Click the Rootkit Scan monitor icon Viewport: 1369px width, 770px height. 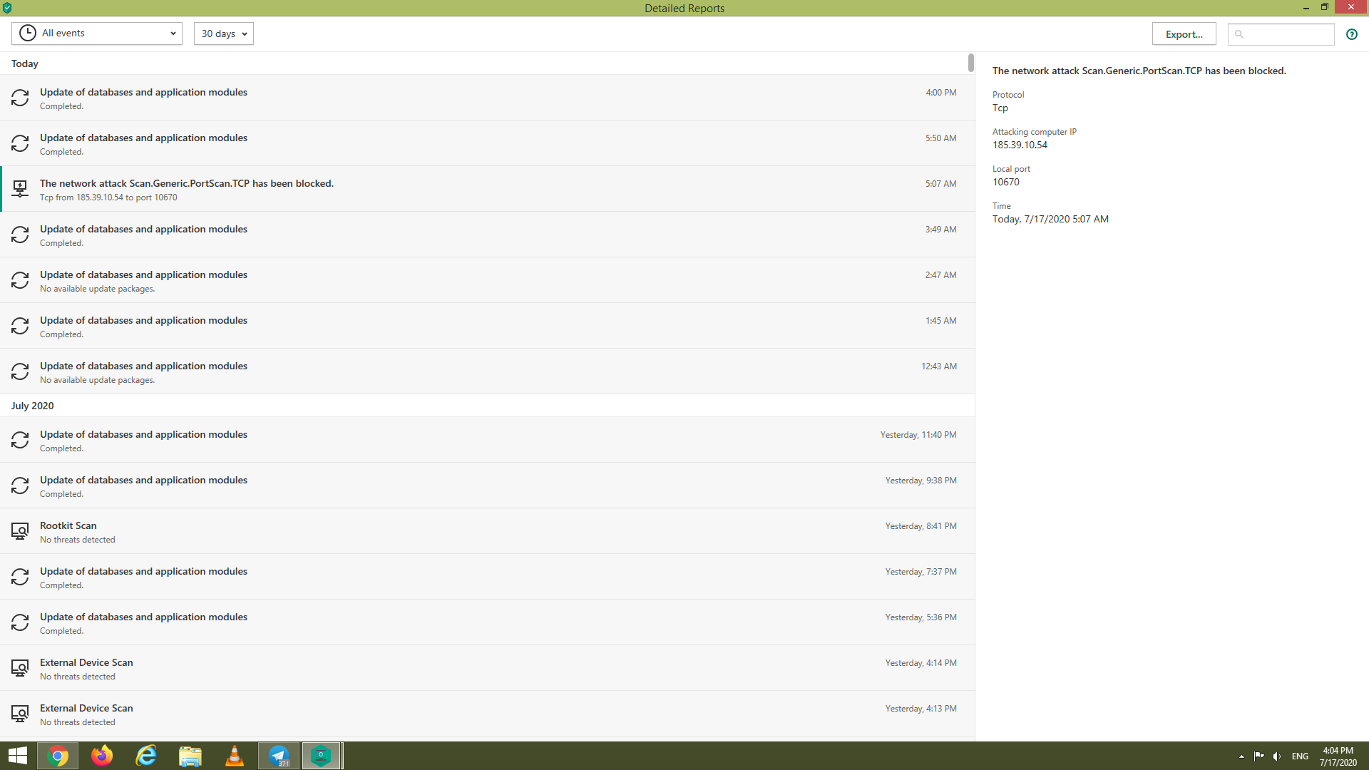(x=20, y=531)
